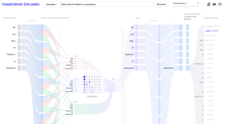Click 'ly' in the Probabilities list
The image size is (226, 124).
203,120
